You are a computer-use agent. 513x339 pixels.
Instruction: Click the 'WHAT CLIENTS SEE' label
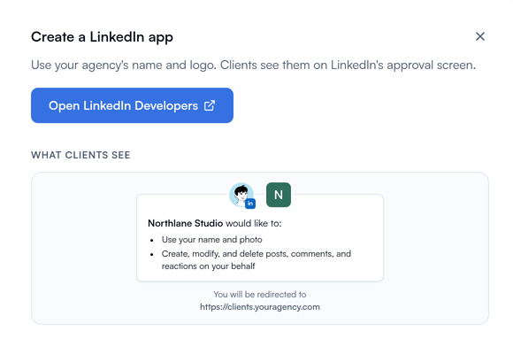pos(80,155)
